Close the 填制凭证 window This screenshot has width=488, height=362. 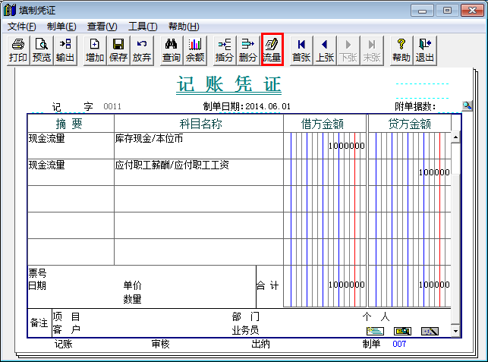click(x=472, y=11)
